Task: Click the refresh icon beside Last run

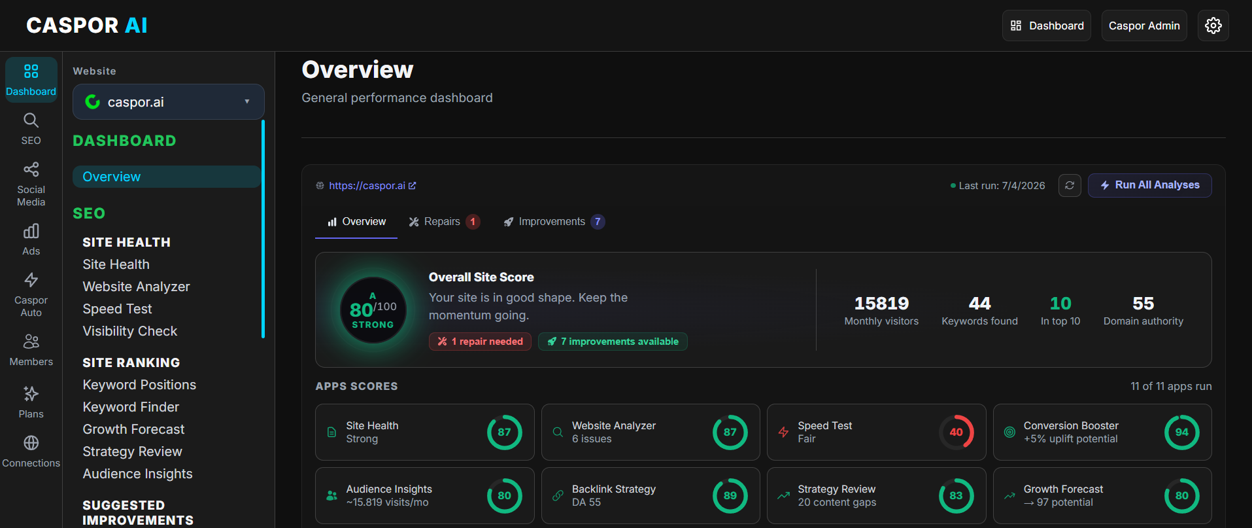Action: click(1070, 185)
